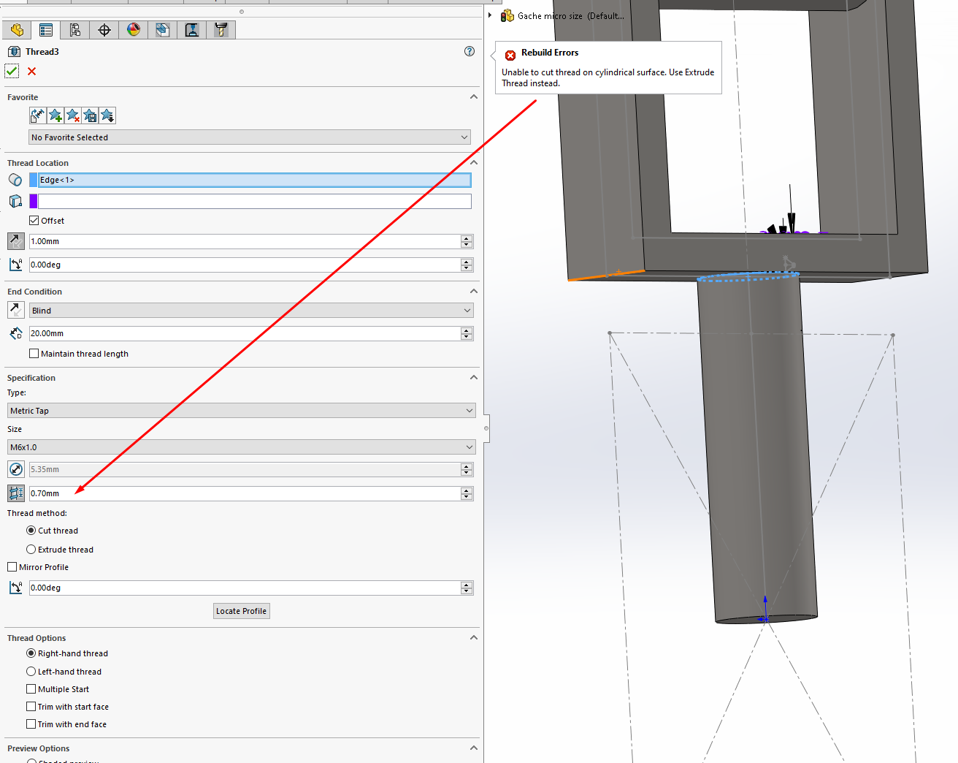Click Thread3 feature icon
This screenshot has height=763, width=958.
(x=14, y=51)
